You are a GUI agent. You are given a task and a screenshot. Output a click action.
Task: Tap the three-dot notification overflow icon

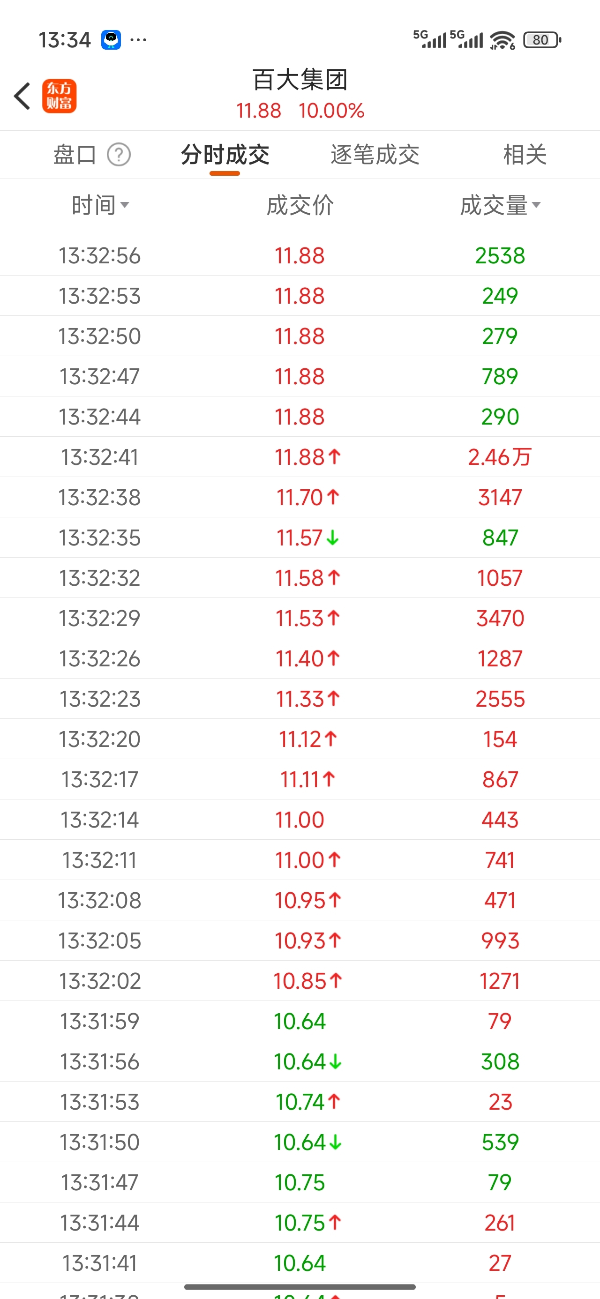138,40
